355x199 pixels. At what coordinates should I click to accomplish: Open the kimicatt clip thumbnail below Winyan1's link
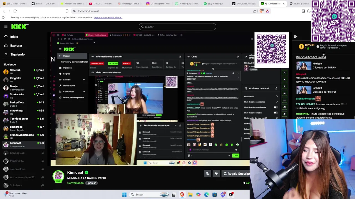pos(304,90)
